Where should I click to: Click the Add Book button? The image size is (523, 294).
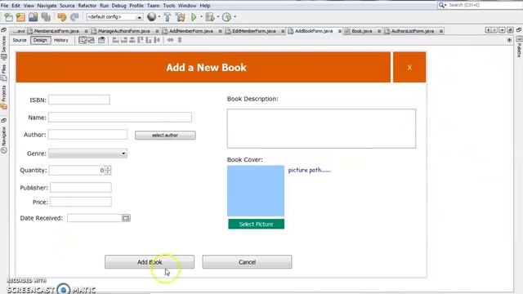pos(150,262)
